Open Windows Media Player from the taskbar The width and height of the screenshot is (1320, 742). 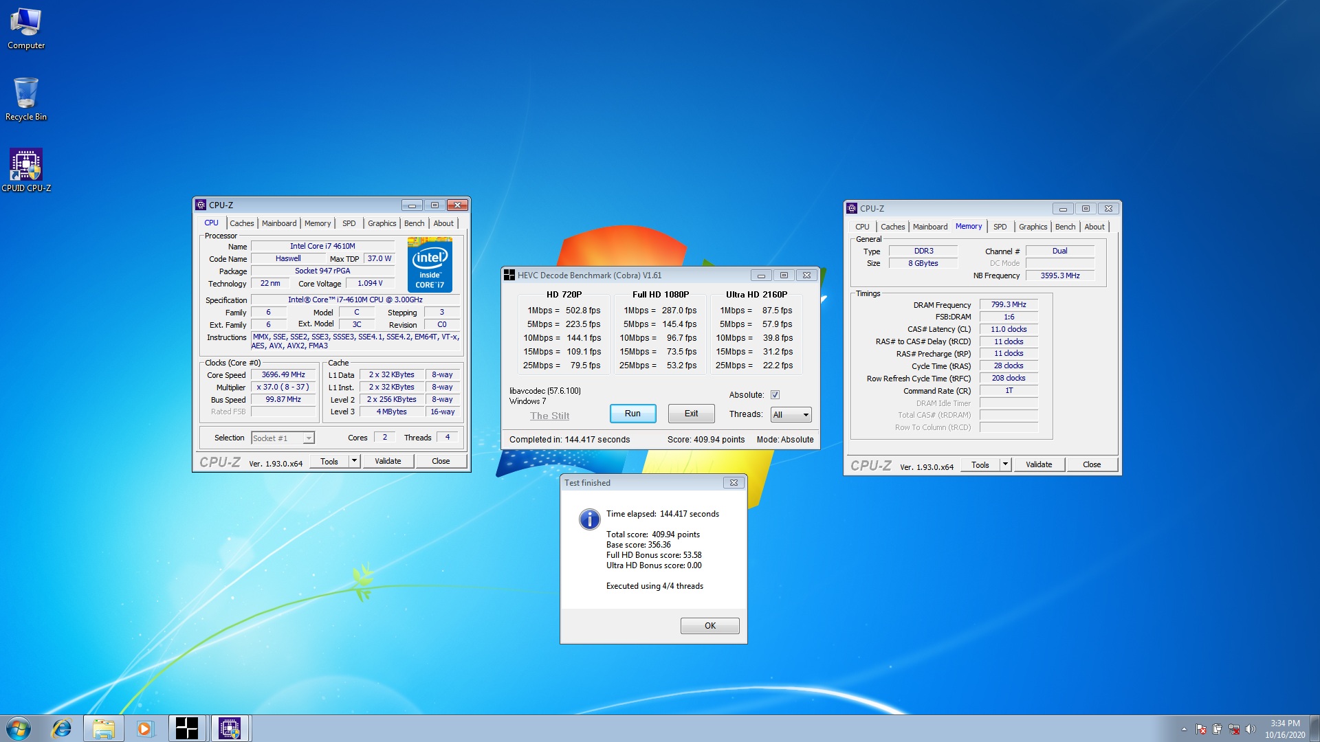click(144, 728)
